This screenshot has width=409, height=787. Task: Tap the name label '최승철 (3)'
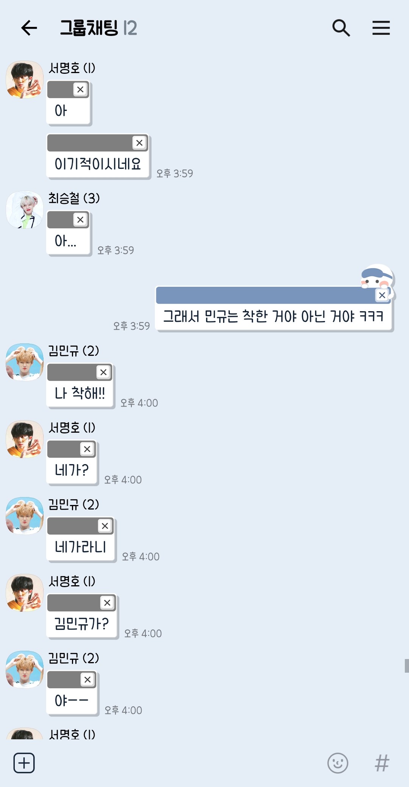74,198
